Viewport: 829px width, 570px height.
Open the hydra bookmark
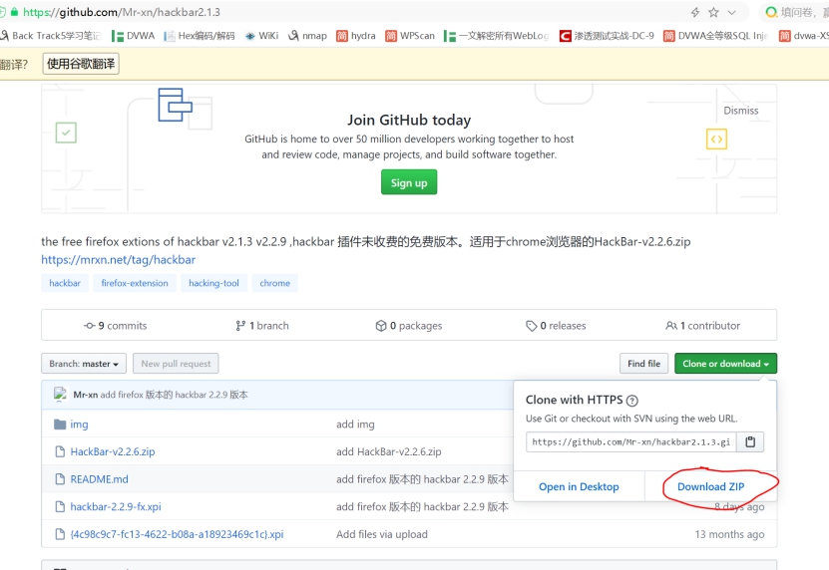point(356,36)
